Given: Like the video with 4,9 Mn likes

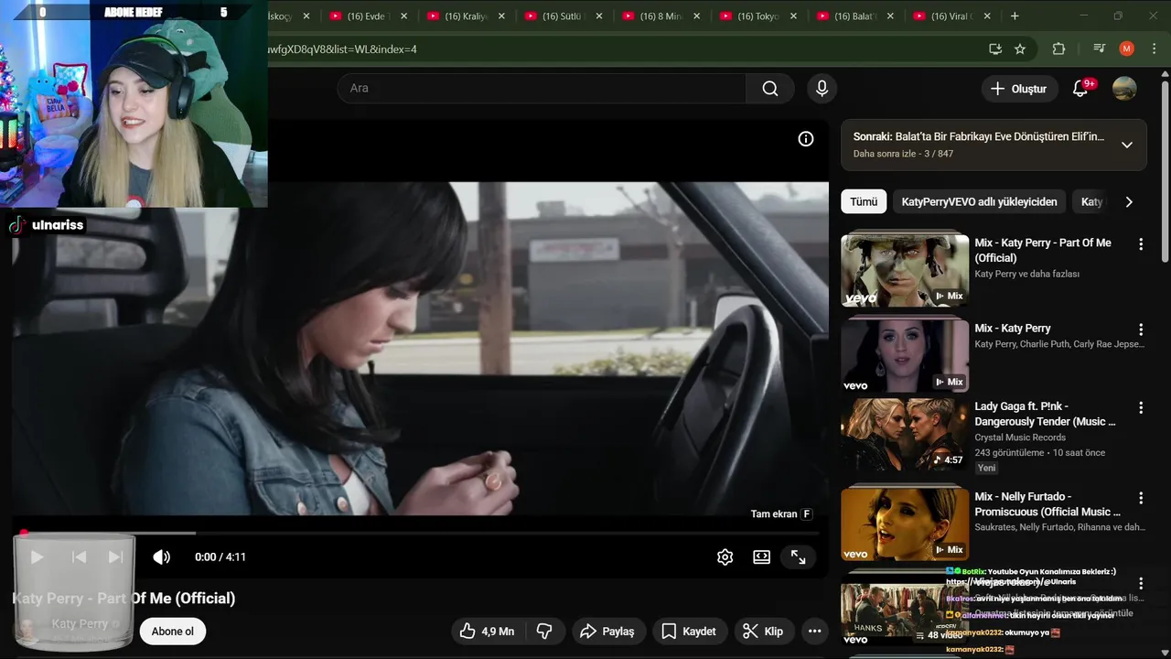Looking at the screenshot, I should (x=487, y=632).
